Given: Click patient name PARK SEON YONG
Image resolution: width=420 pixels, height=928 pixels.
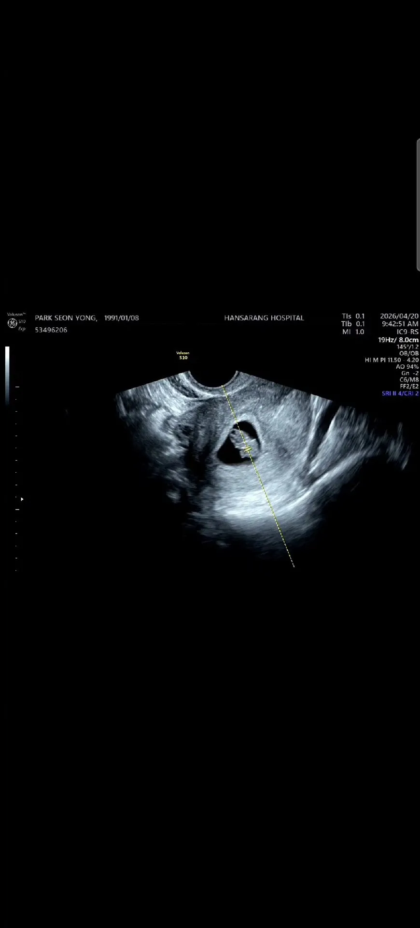Looking at the screenshot, I should coord(66,318).
